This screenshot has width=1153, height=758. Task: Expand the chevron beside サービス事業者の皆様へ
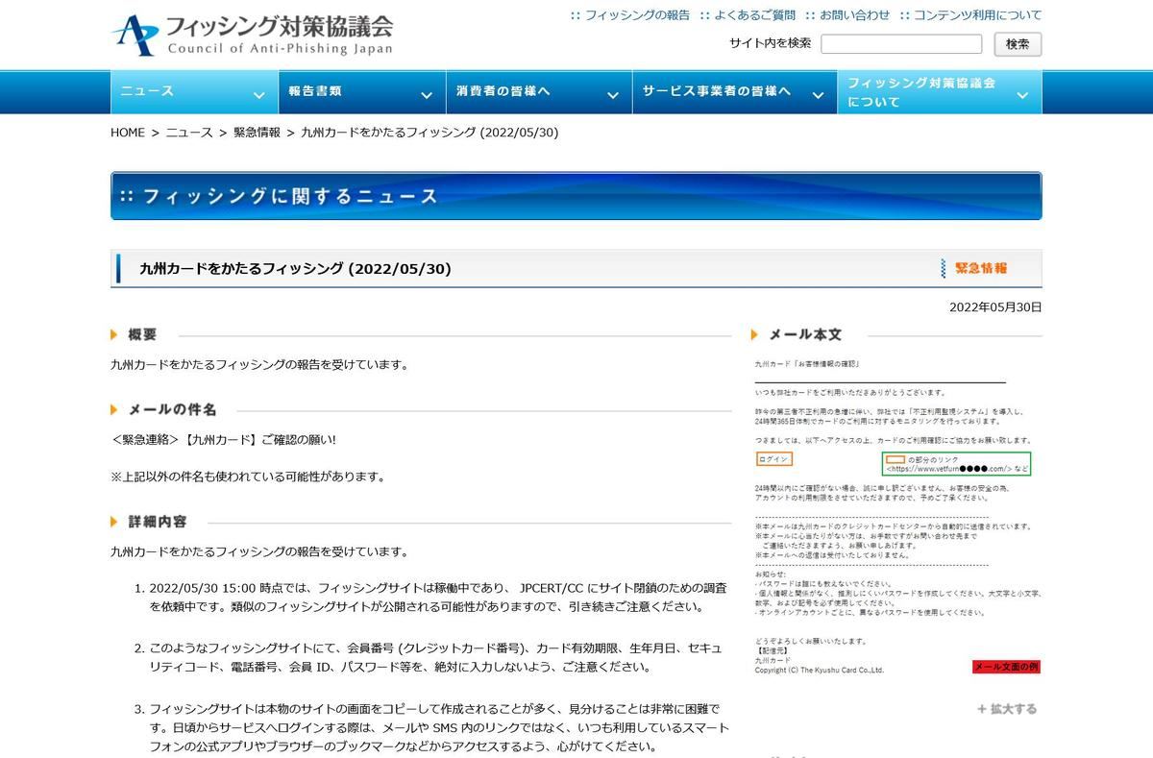(818, 95)
